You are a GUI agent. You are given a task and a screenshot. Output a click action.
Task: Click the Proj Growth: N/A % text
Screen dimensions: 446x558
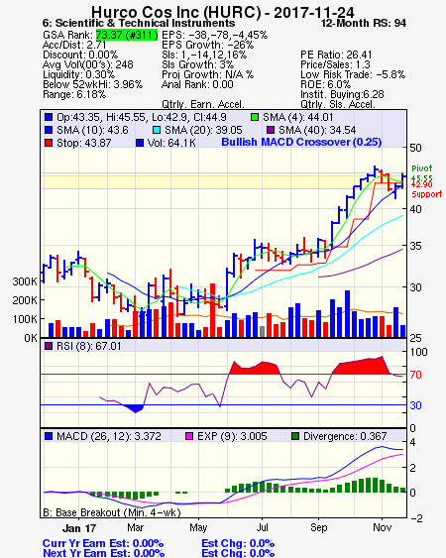pyautogui.click(x=208, y=74)
